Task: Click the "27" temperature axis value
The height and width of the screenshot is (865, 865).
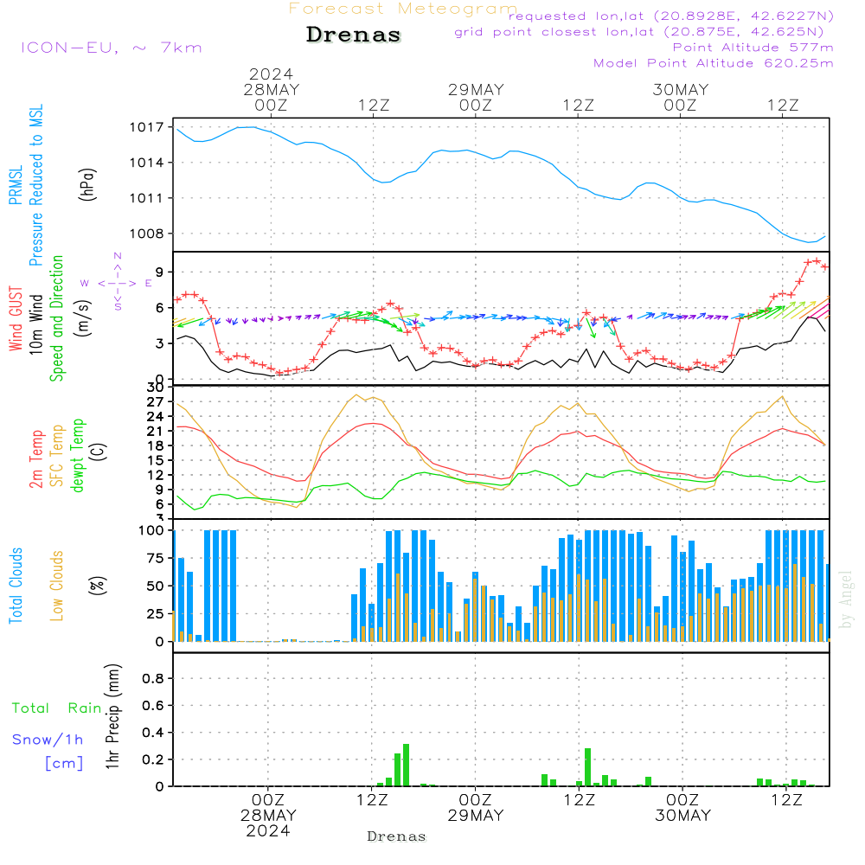Action: (x=156, y=402)
